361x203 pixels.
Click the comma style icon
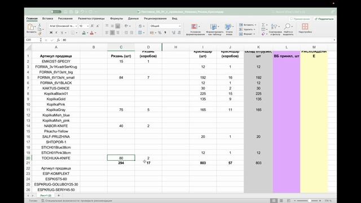pos(165,33)
